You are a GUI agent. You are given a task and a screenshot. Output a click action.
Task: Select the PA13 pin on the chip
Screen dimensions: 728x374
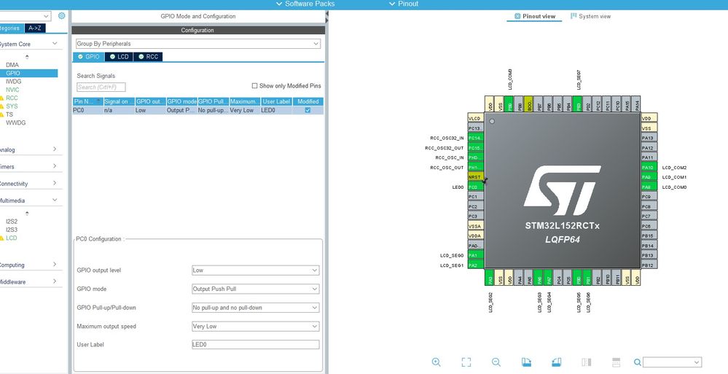point(649,138)
